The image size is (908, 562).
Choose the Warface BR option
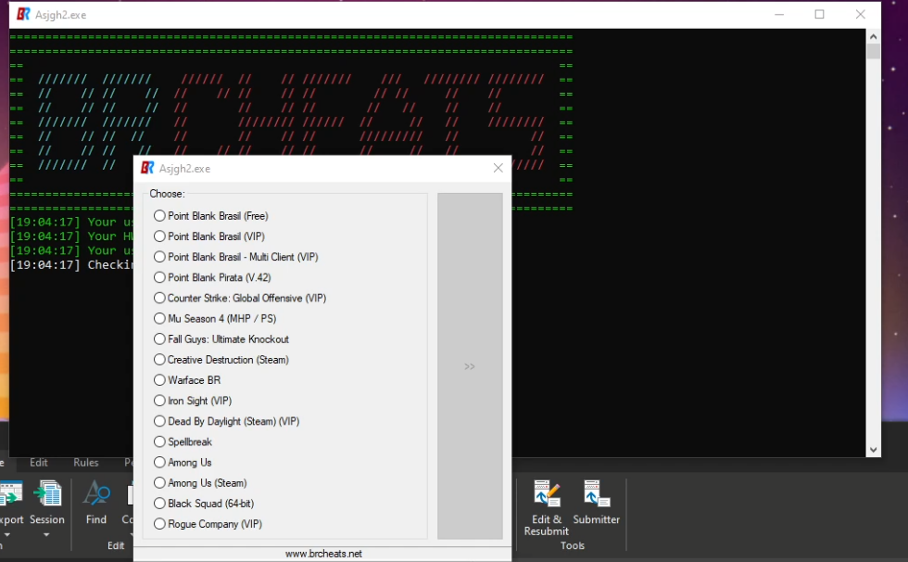click(187, 380)
